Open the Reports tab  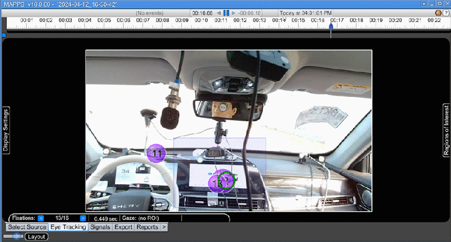point(147,227)
